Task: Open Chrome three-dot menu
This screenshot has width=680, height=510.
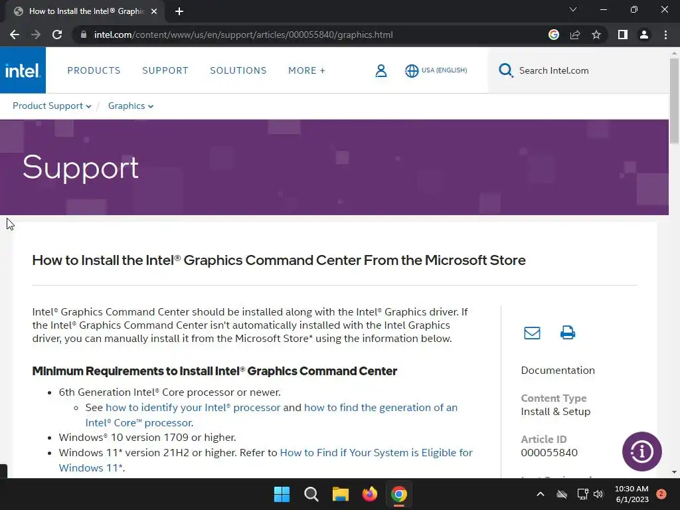Action: pos(665,35)
